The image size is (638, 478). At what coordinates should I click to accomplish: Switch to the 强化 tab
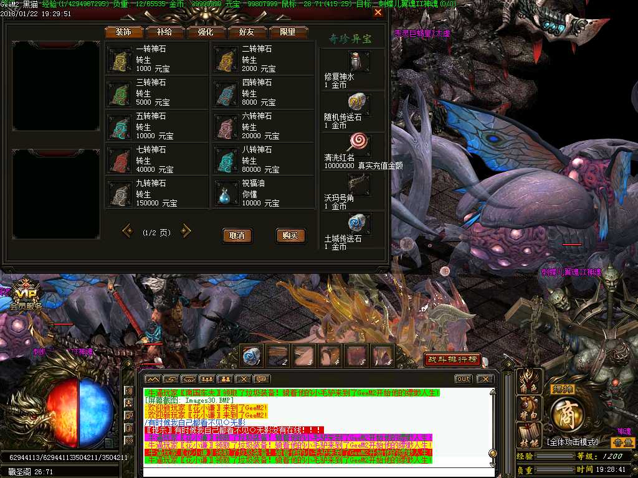click(206, 32)
